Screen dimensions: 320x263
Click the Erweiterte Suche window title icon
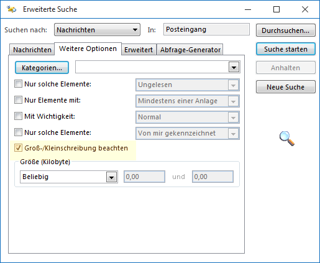pyautogui.click(x=11, y=9)
